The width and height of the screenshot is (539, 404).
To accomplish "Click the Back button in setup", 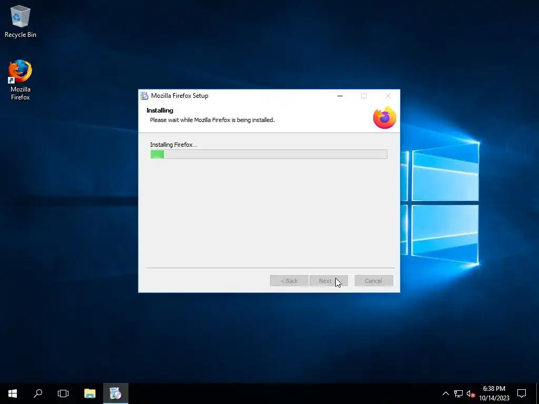I will click(x=289, y=281).
